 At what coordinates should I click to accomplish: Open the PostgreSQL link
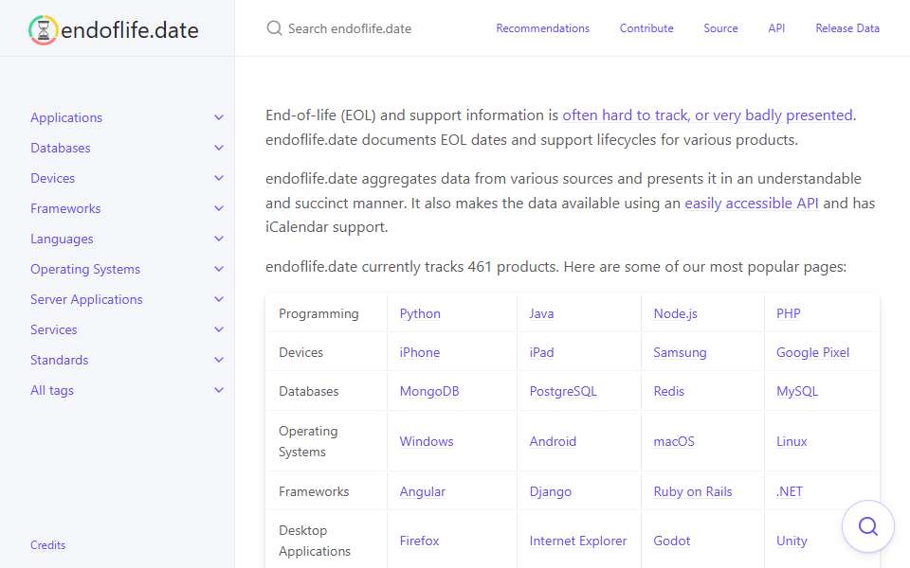coord(563,391)
